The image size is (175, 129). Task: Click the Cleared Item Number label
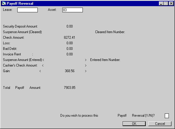pos(110,32)
